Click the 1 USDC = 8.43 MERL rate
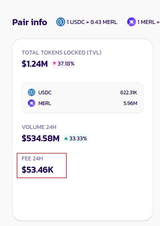 (x=92, y=22)
